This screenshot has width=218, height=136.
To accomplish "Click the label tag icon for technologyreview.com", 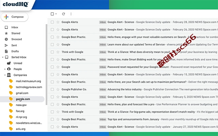I will pos(11,87).
